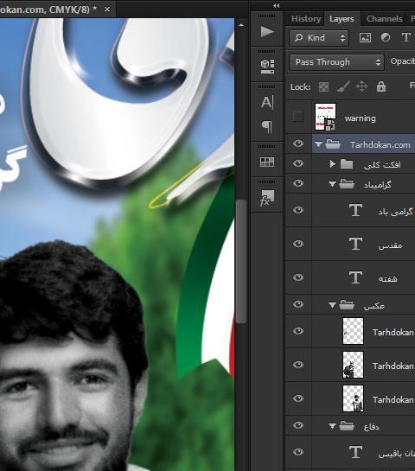Screen dimensions: 415x471
Task: Click the warning layer thumbnail
Action: [x=325, y=117]
